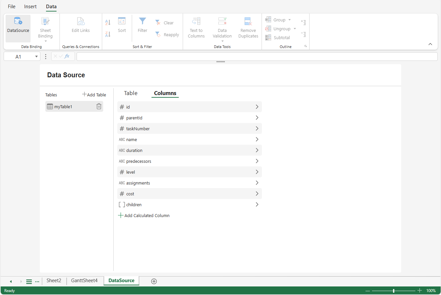Open the Insert ribbon tab
This screenshot has height=295, width=441.
pyautogui.click(x=30, y=7)
